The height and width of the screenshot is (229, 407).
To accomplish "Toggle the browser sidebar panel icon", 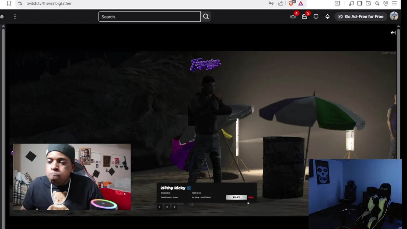I will coord(360,3).
